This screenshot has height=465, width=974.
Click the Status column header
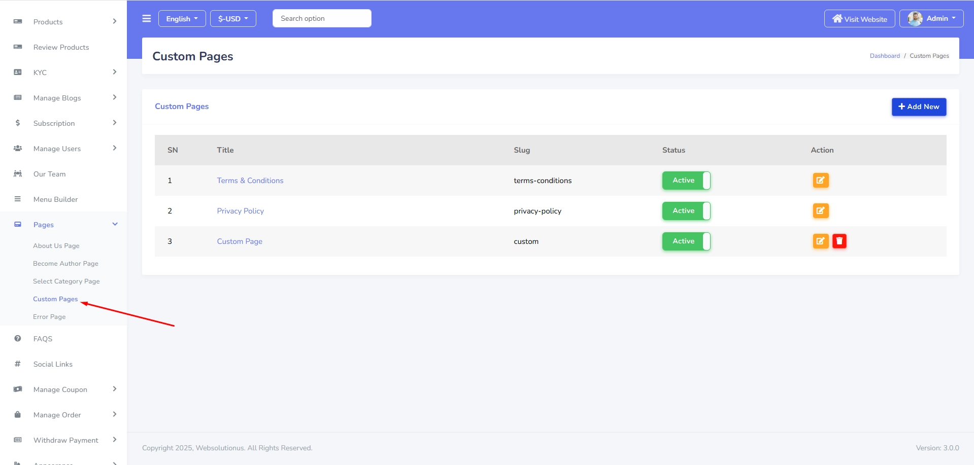point(674,150)
